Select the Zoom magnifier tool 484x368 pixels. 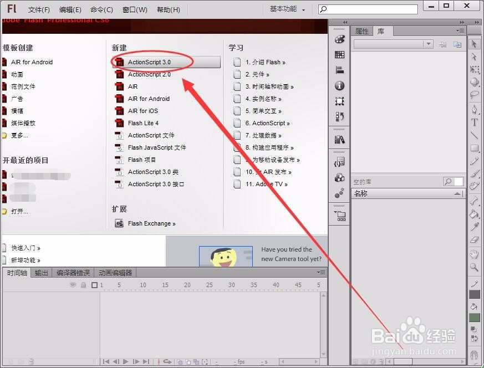tap(474, 267)
